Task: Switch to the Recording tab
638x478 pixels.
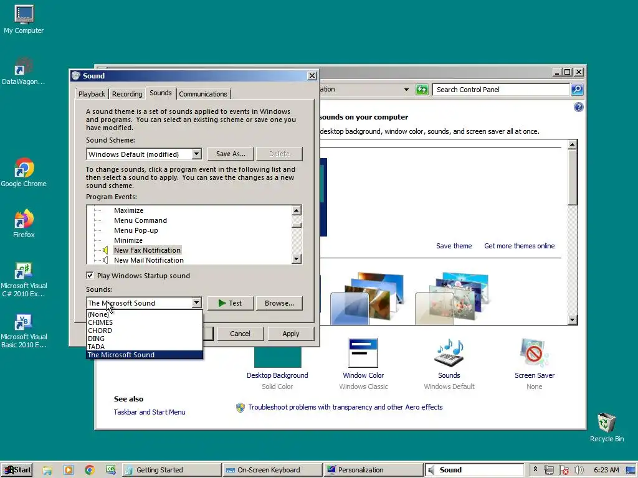Action: (x=127, y=94)
